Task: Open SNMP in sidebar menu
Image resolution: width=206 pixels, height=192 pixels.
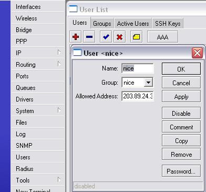Action: 38,145
